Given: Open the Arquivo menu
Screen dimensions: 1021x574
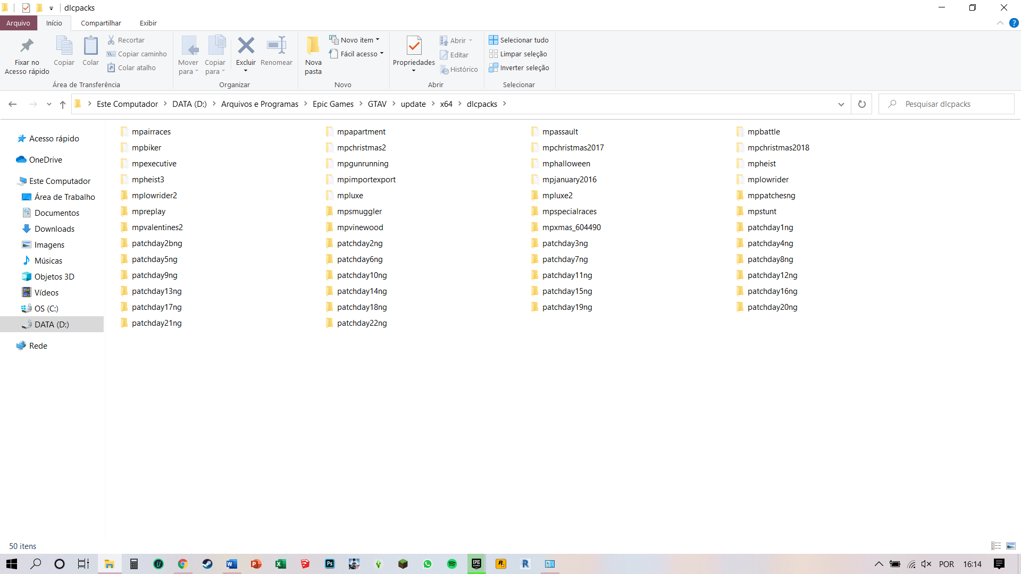Looking at the screenshot, I should point(19,23).
